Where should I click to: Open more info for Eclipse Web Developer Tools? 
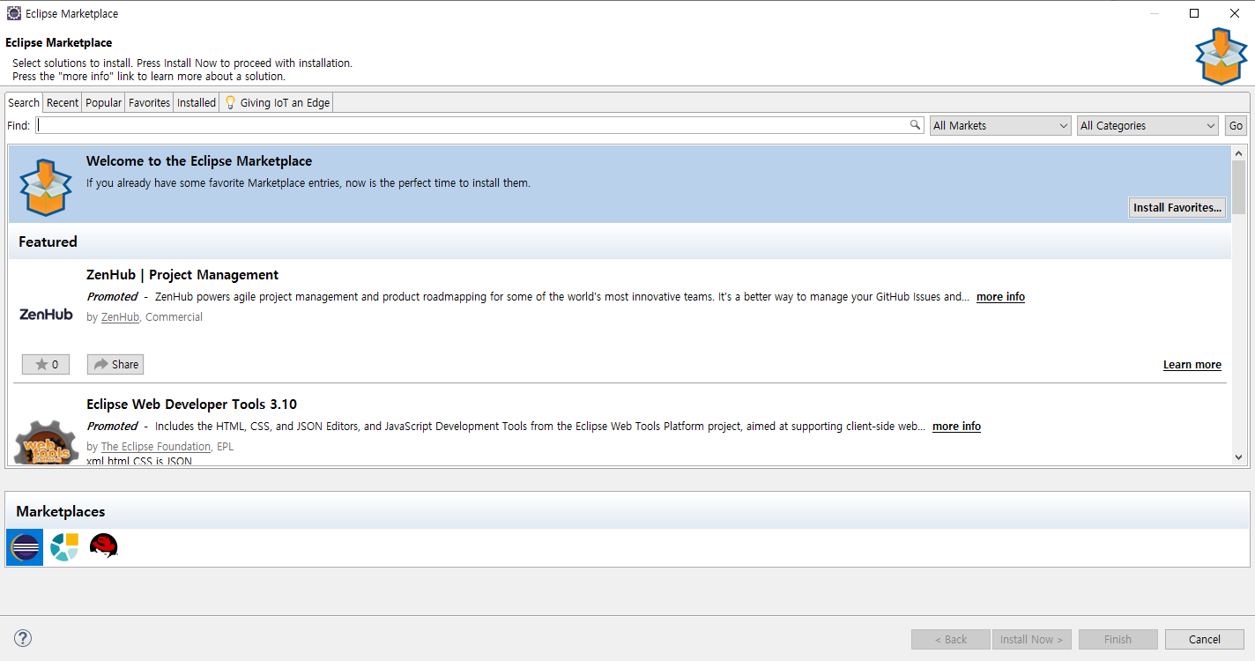(x=956, y=427)
